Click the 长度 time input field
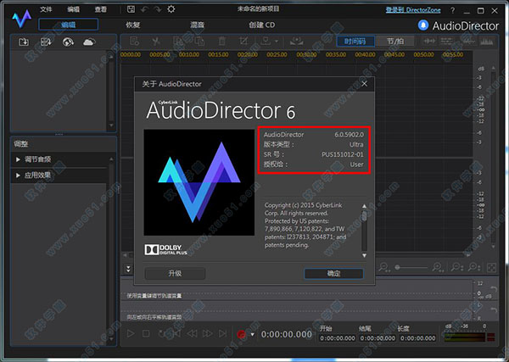 [x=417, y=338]
